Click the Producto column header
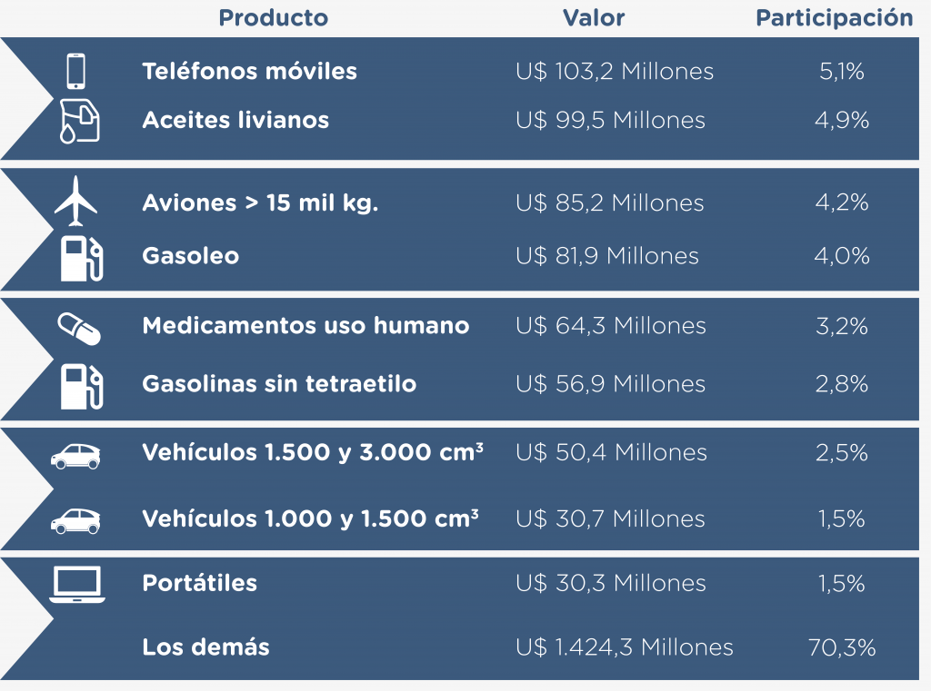931x691 pixels. coord(274,18)
